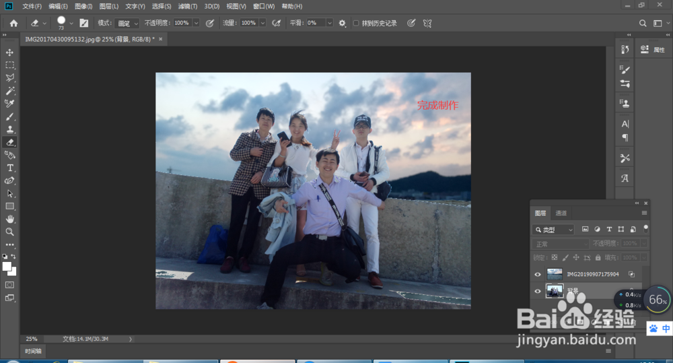673x363 pixels.
Task: Open smoothing options gear
Action: (342, 23)
